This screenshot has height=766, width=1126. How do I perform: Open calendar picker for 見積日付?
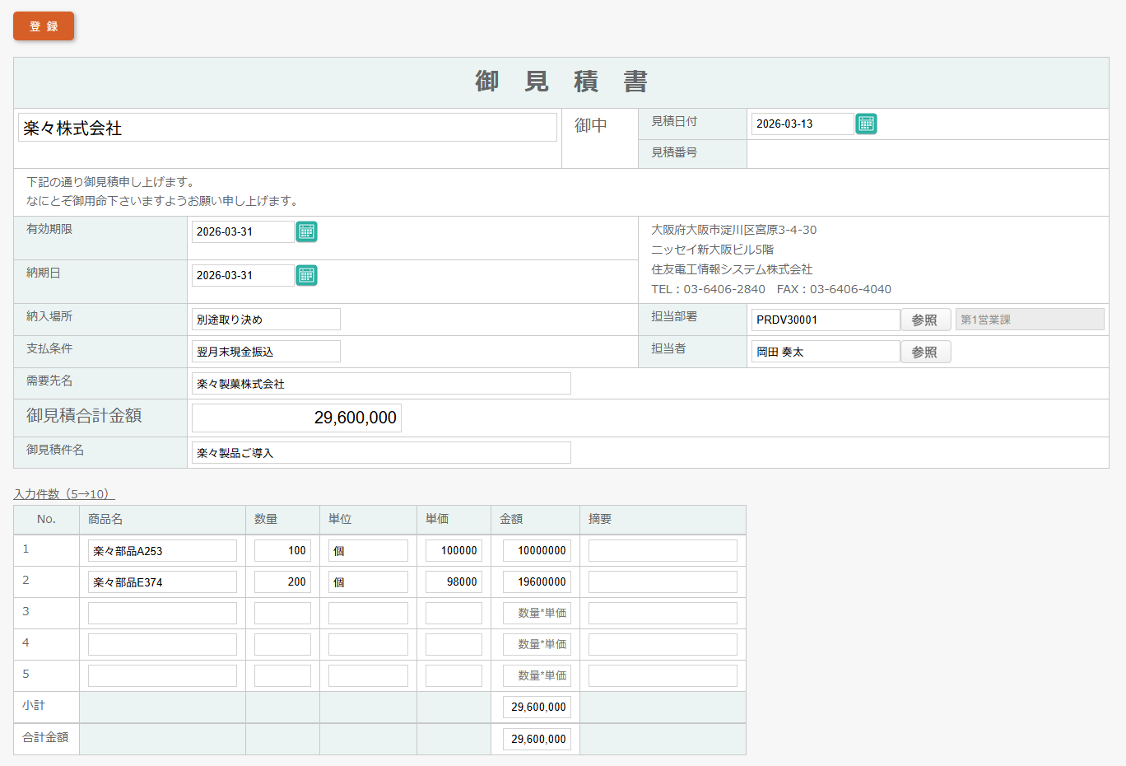866,124
